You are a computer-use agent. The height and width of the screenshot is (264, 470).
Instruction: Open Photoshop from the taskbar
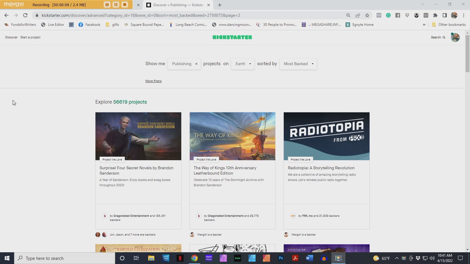pos(281,258)
